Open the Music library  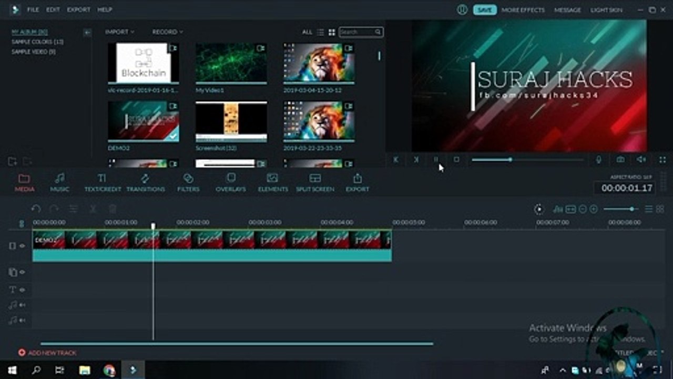coord(59,182)
